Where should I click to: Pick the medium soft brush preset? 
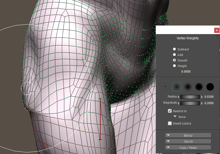pyautogui.click(x=188, y=87)
